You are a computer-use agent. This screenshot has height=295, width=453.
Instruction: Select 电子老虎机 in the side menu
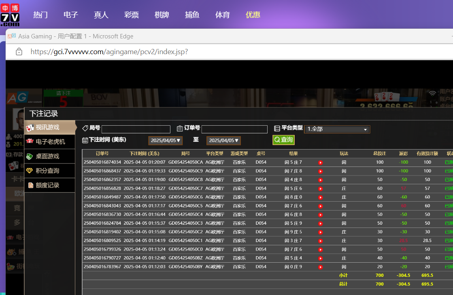(x=50, y=142)
